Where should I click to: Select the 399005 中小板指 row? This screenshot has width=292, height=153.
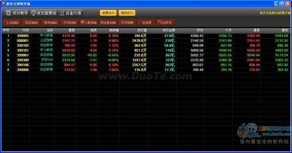pyautogui.click(x=146, y=35)
